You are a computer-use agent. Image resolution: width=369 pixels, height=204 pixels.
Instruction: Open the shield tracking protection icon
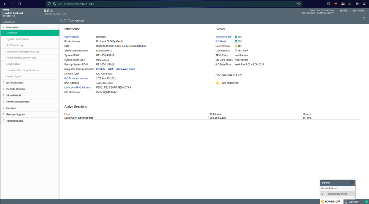click(49, 4)
